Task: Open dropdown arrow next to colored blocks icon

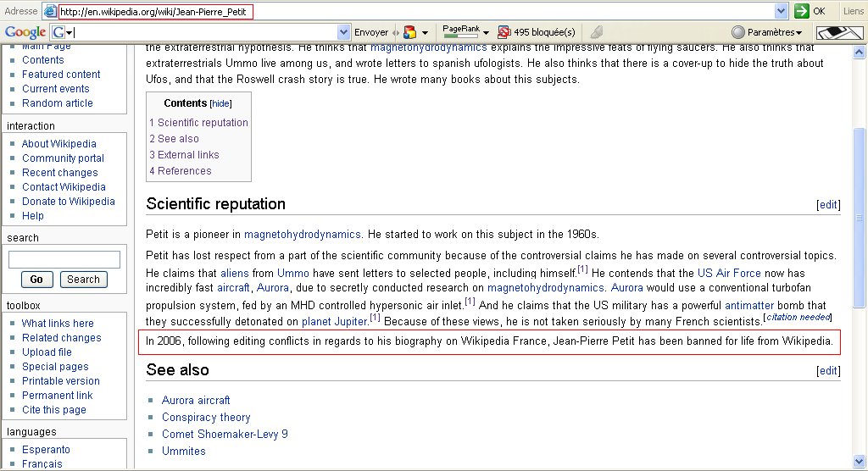Action: coord(426,33)
